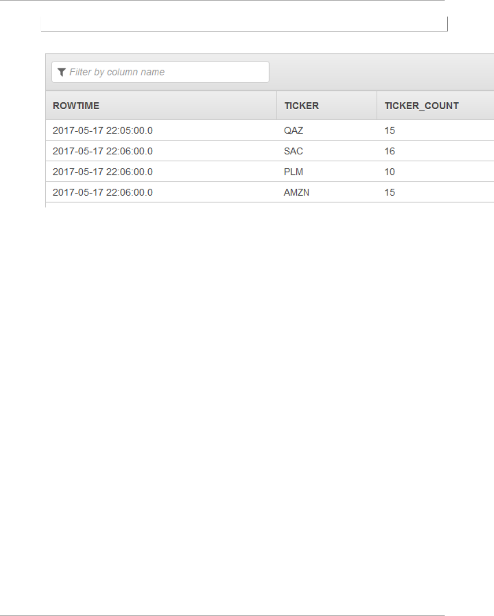Click the ROWTIME column header

tap(161, 106)
